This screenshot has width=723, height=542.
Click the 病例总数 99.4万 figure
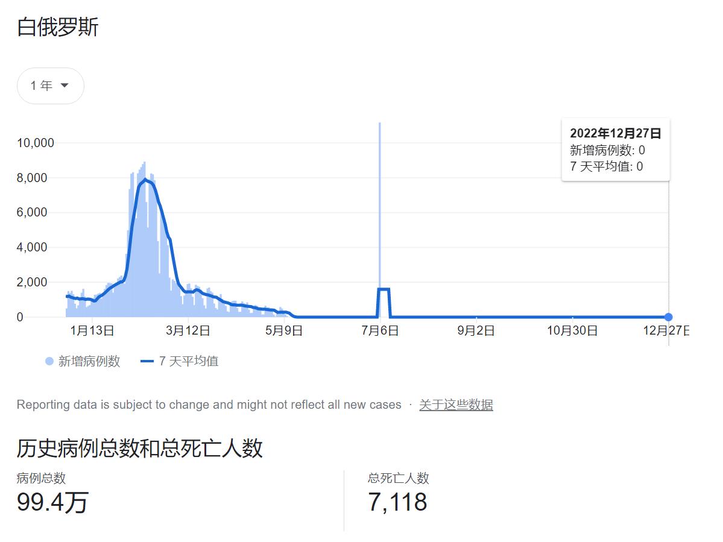[52, 502]
